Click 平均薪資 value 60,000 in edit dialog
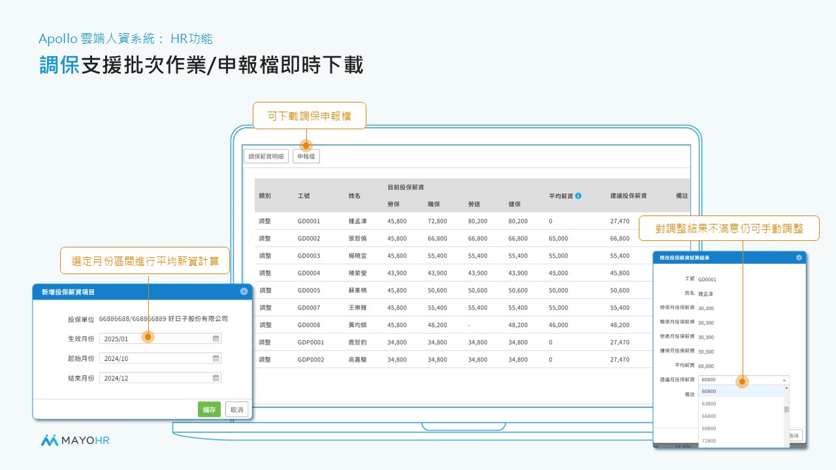Image resolution: width=836 pixels, height=470 pixels. [706, 366]
